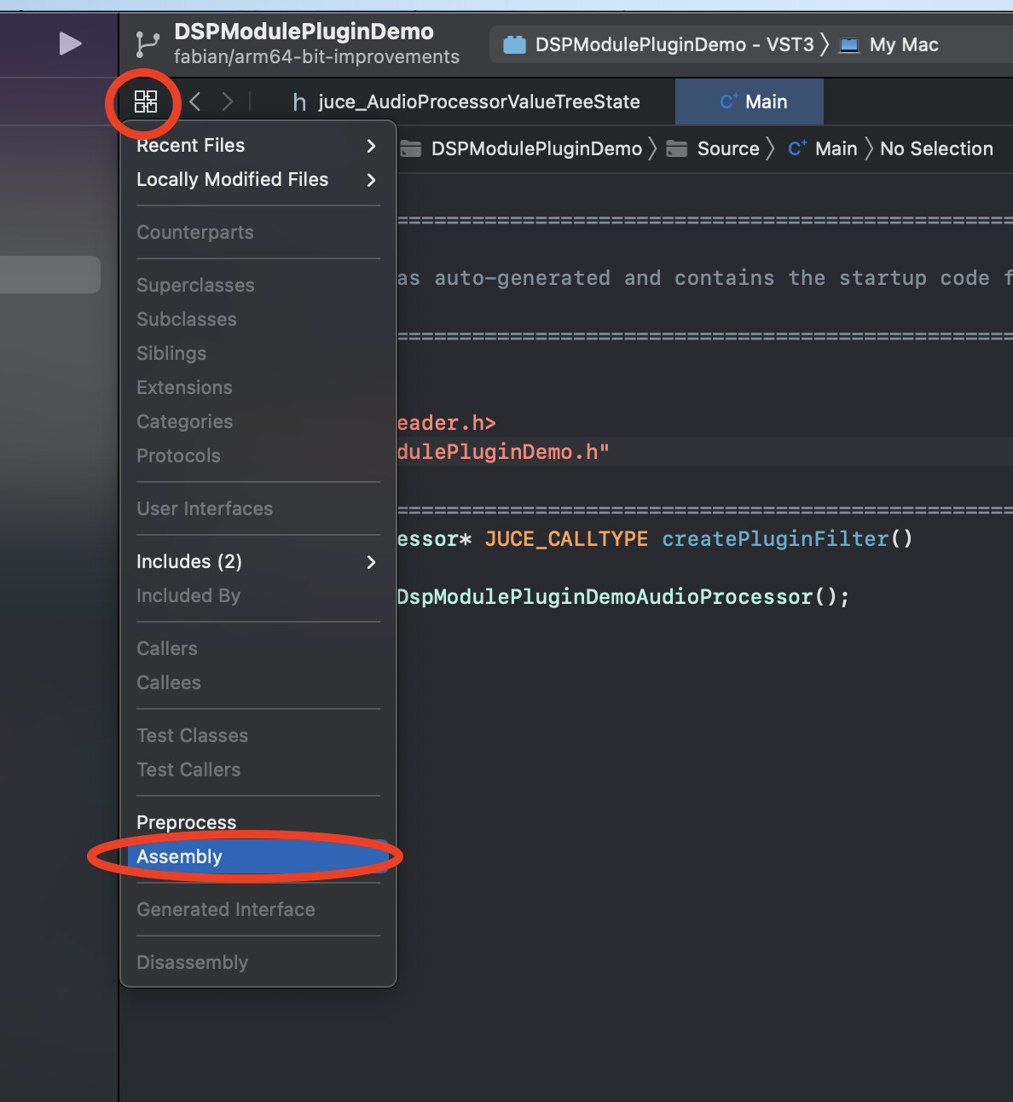Click the Counterparts menu entry
Viewport: 1013px width, 1102px height.
[x=258, y=233]
